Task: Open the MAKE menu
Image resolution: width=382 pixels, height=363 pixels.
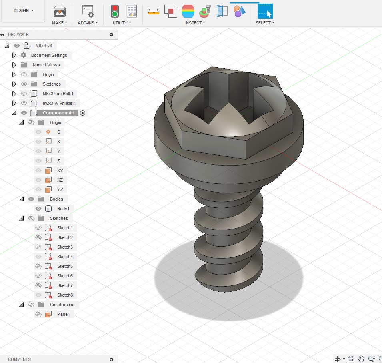Action: [60, 23]
